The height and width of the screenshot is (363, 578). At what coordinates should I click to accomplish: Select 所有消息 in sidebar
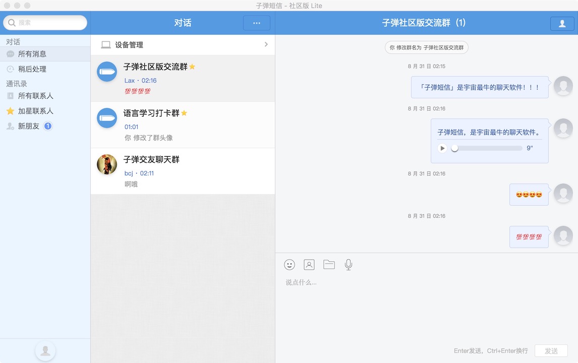tap(45, 54)
